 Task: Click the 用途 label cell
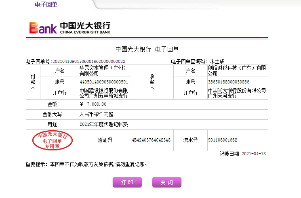click(53, 125)
